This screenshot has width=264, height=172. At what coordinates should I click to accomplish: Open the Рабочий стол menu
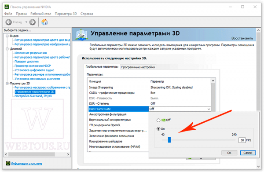pyautogui.click(x=41, y=14)
